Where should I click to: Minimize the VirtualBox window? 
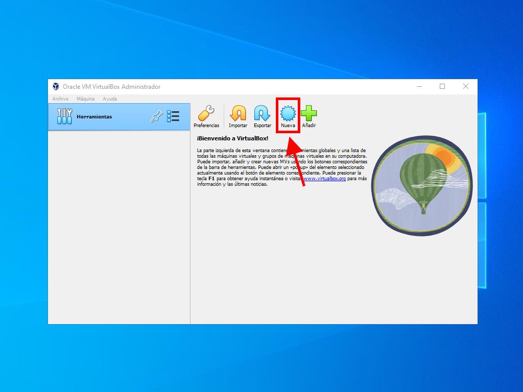click(x=419, y=87)
